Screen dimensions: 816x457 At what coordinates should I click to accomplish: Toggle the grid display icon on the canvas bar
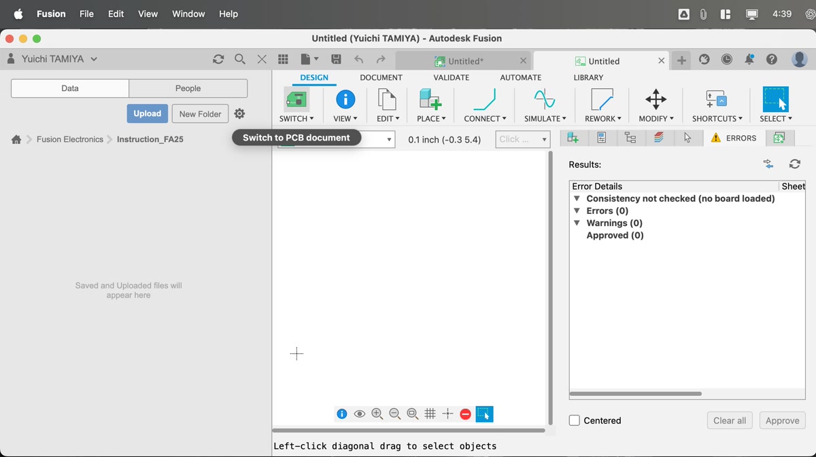pyautogui.click(x=430, y=414)
